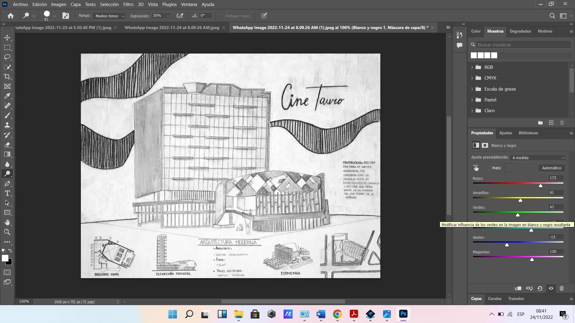Screen dimensions: 575x323
Task: Open the Ajuste preestablecido dropdown
Action: (x=538, y=158)
